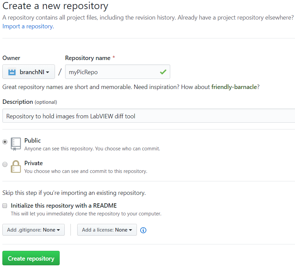Click the Private repository padlock icon

click(16, 167)
